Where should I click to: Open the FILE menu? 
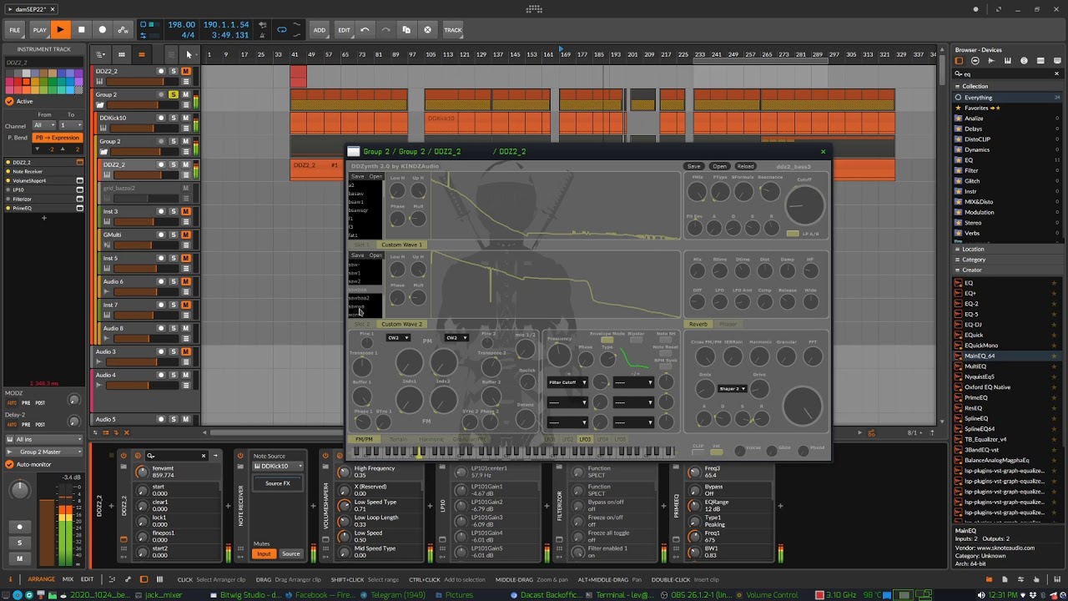pos(15,30)
